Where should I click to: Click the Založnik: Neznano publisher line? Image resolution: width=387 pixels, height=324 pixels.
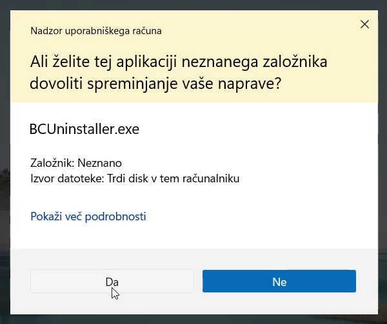pyautogui.click(x=75, y=163)
